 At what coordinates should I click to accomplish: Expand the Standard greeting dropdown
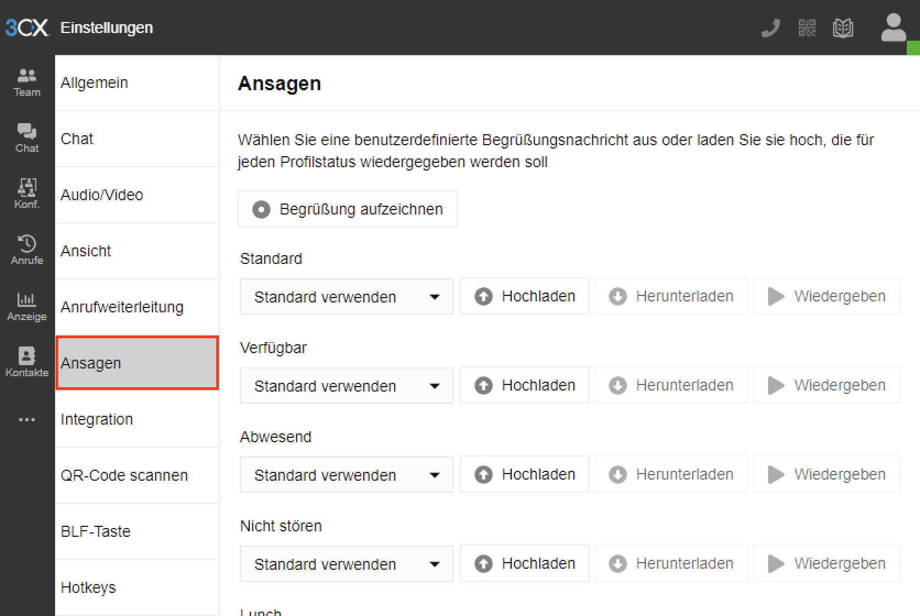[x=346, y=297]
